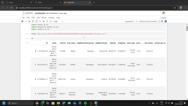
Task: Run the selected cell with the play icon
Action: (40, 21)
